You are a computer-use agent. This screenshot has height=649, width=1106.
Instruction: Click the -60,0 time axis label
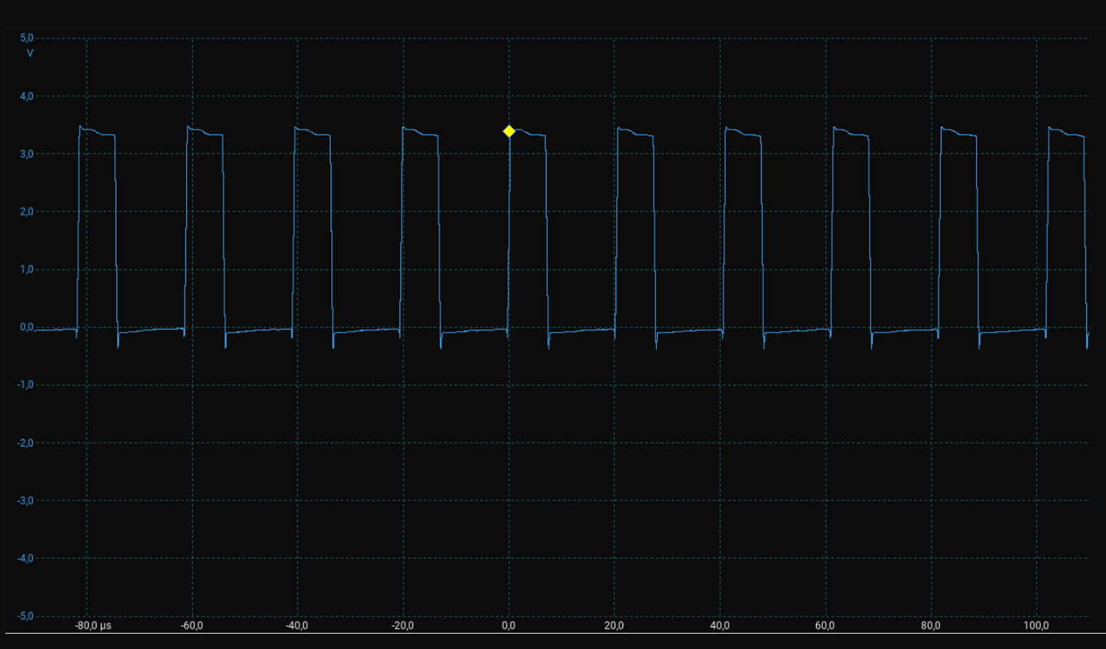pos(192,625)
